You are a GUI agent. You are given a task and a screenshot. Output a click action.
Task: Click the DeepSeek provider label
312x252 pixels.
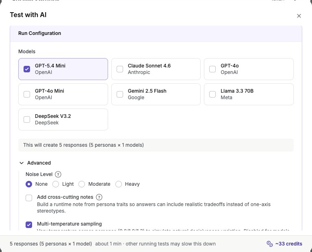tap(47, 123)
